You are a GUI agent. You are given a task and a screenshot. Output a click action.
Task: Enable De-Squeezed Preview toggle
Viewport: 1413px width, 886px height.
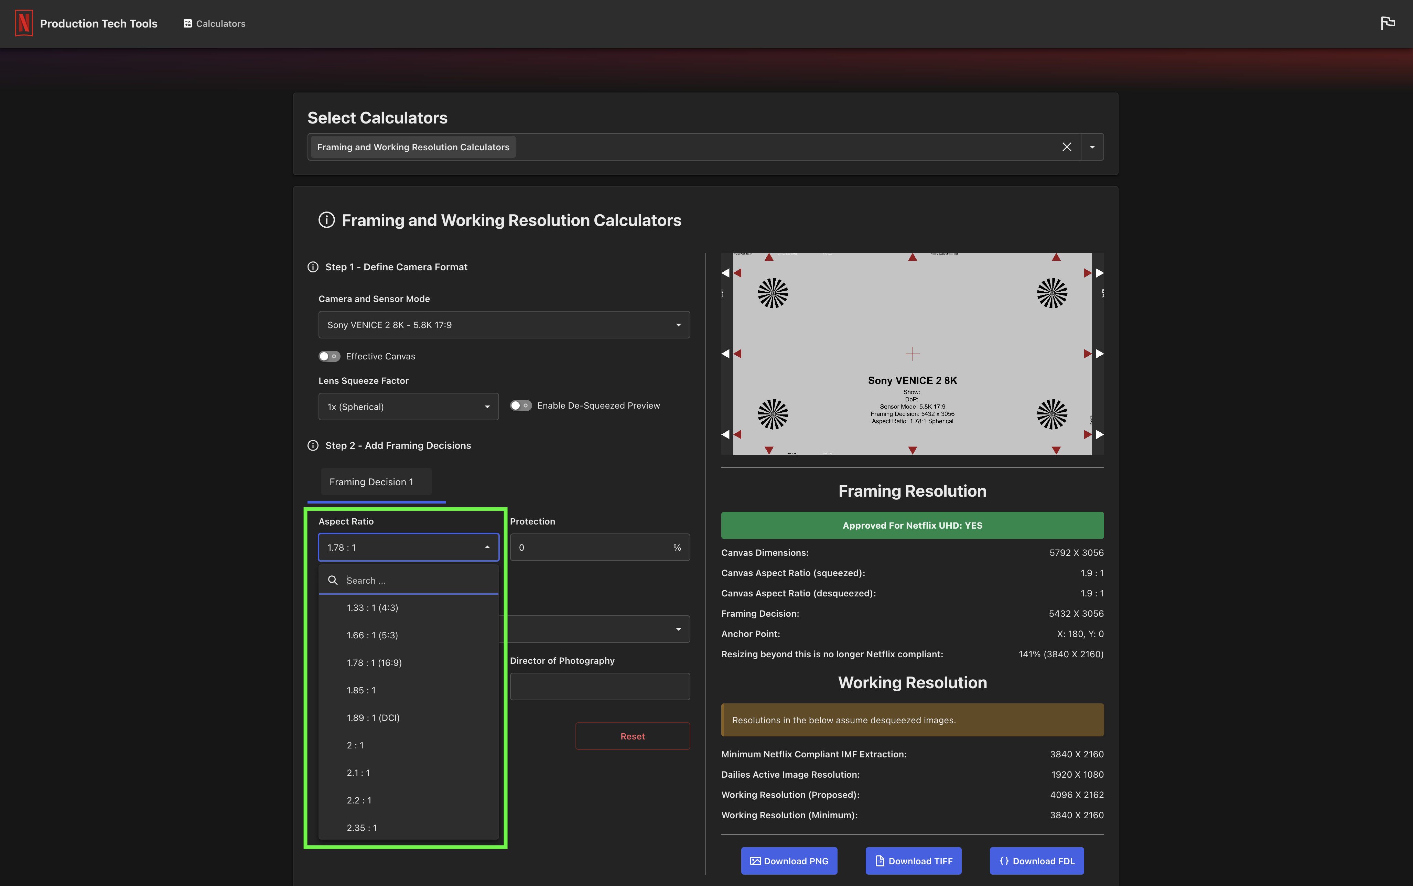pyautogui.click(x=520, y=406)
